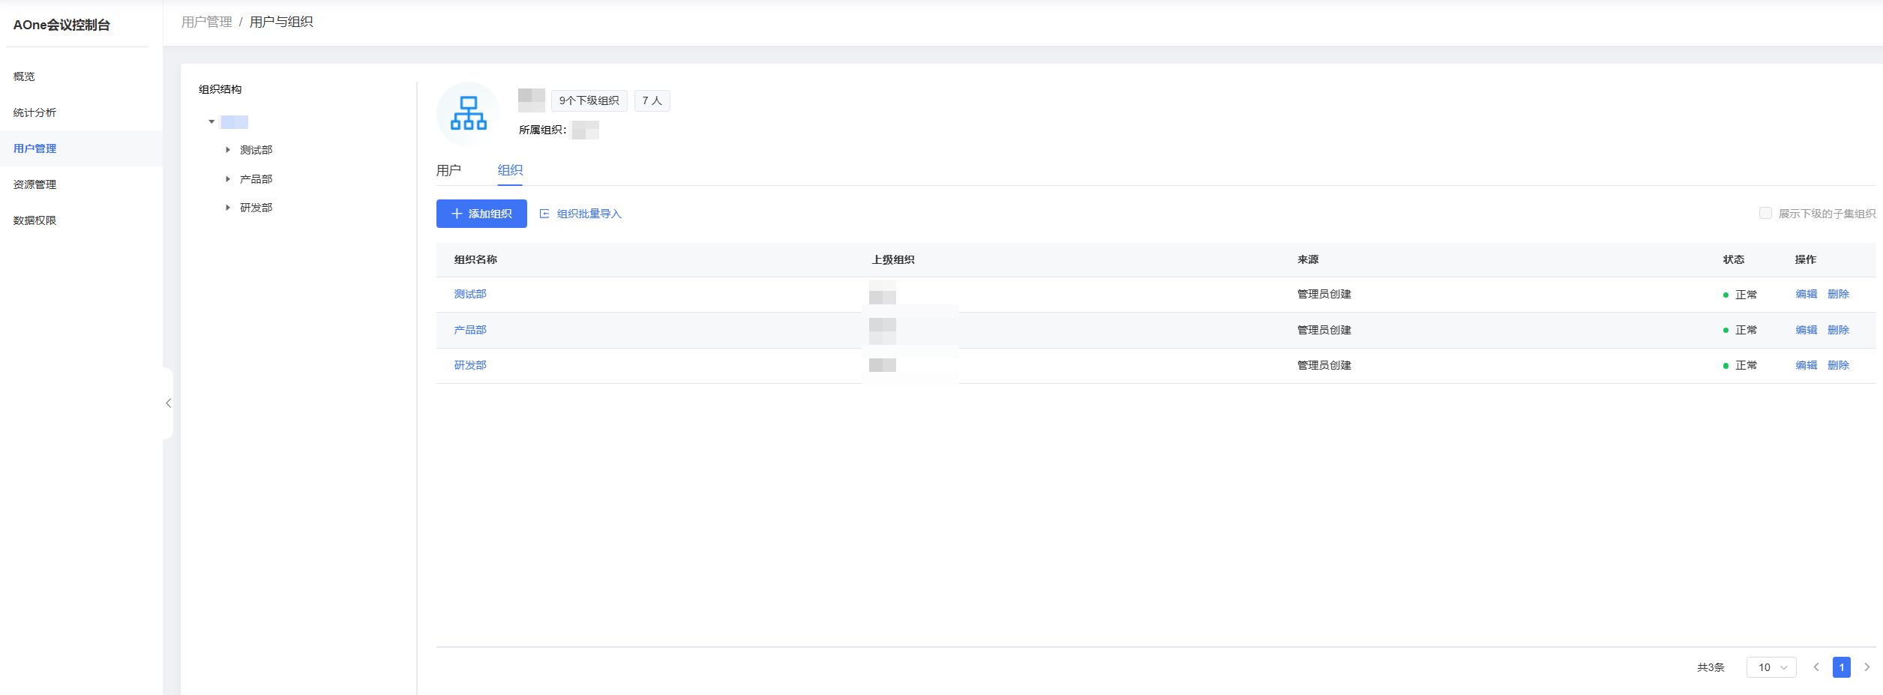Viewport: 1883px width, 695px height.
Task: Click 删除 for the 研发部 row
Action: point(1838,365)
